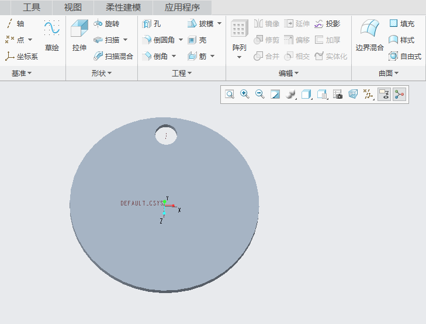
Task: Expand the 编辑 group menu
Action: (289, 74)
